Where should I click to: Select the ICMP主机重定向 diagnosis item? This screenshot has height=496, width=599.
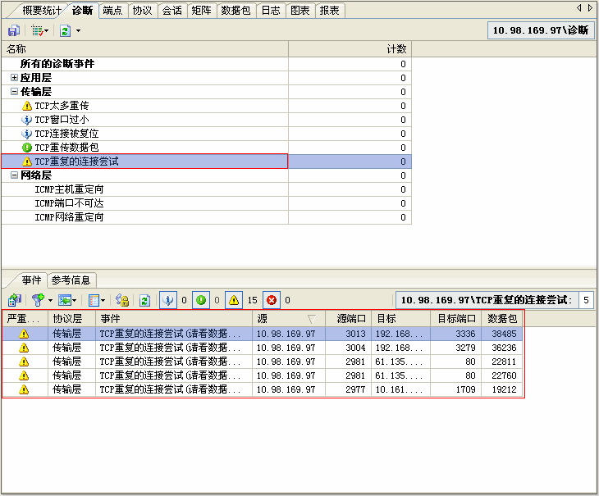[206, 189]
